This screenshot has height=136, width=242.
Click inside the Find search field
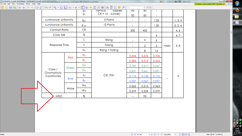click(x=135, y=7)
